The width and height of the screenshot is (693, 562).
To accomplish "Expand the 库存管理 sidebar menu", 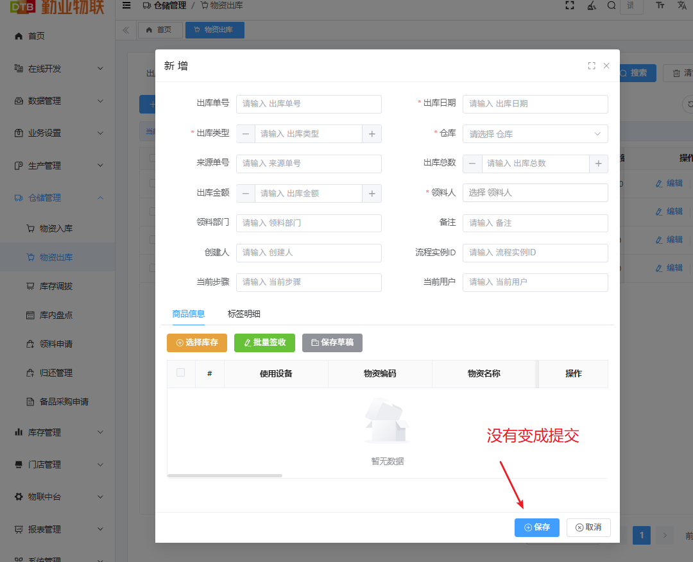I will tap(58, 432).
